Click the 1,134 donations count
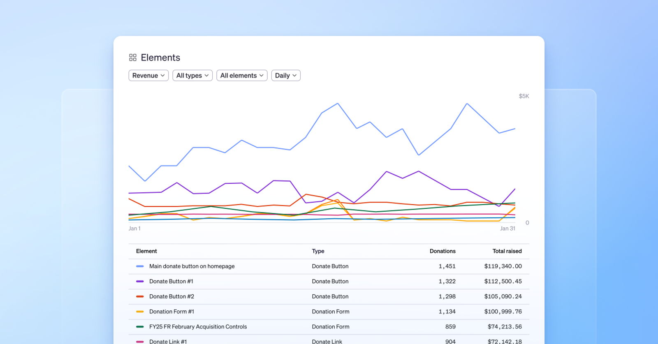This screenshot has height=344, width=658. tap(447, 312)
